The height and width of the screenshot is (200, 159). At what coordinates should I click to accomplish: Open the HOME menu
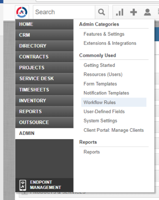click(44, 24)
